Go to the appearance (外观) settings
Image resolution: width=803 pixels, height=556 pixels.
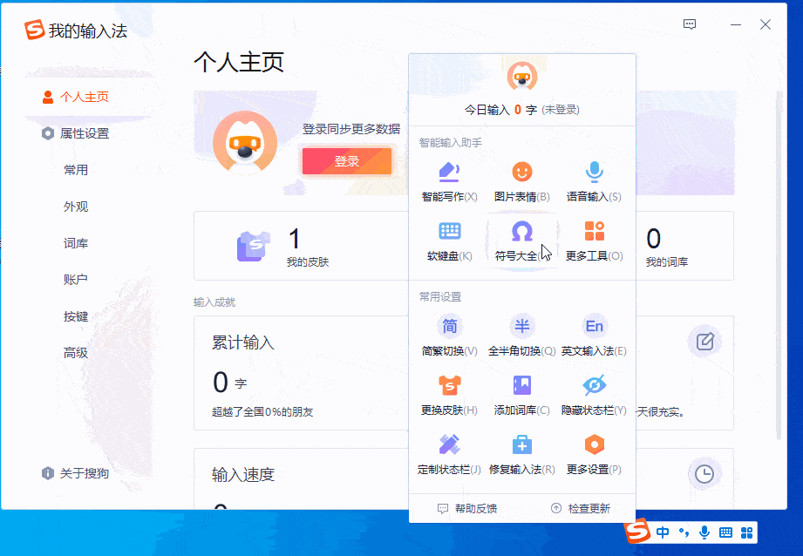(76, 207)
